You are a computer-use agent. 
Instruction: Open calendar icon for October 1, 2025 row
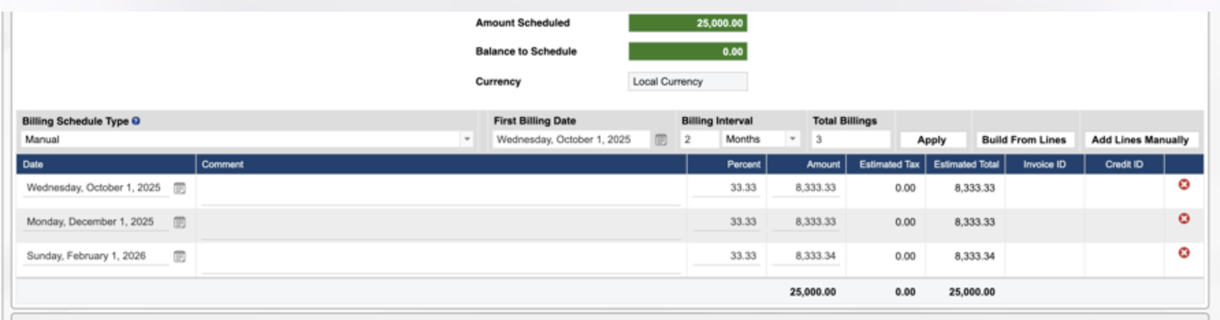pos(179,188)
